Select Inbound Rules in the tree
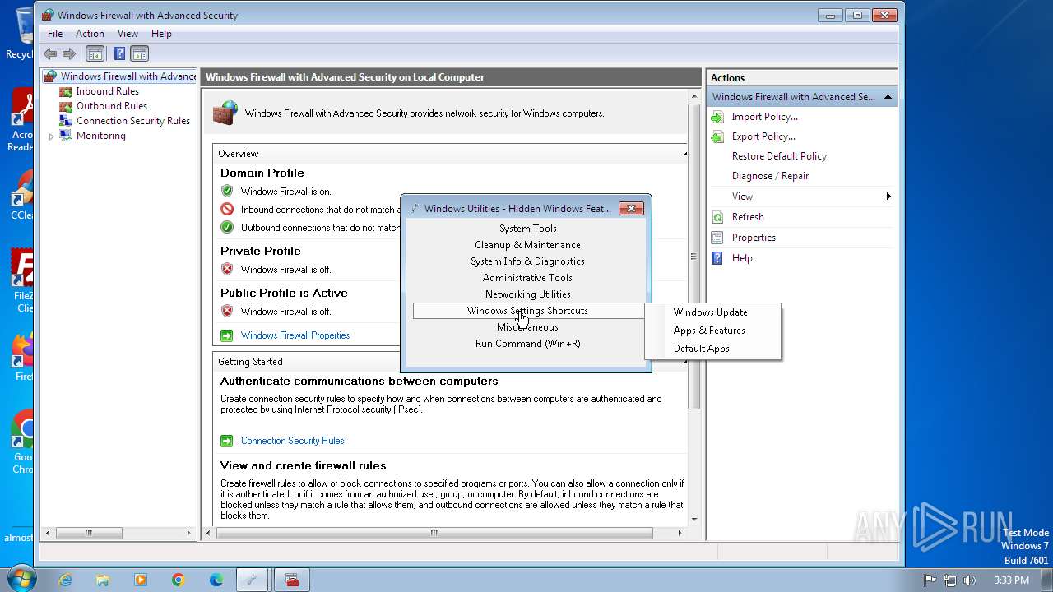The image size is (1053, 592). tap(107, 91)
